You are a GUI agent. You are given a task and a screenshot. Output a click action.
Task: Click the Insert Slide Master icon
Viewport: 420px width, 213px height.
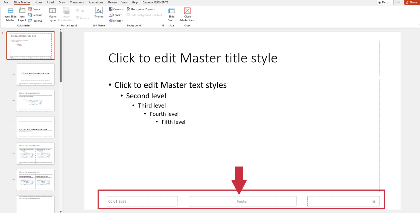(x=10, y=15)
